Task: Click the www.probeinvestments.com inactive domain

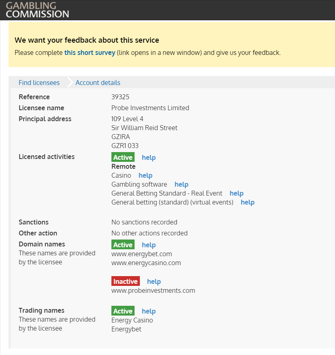Action: 153,290
